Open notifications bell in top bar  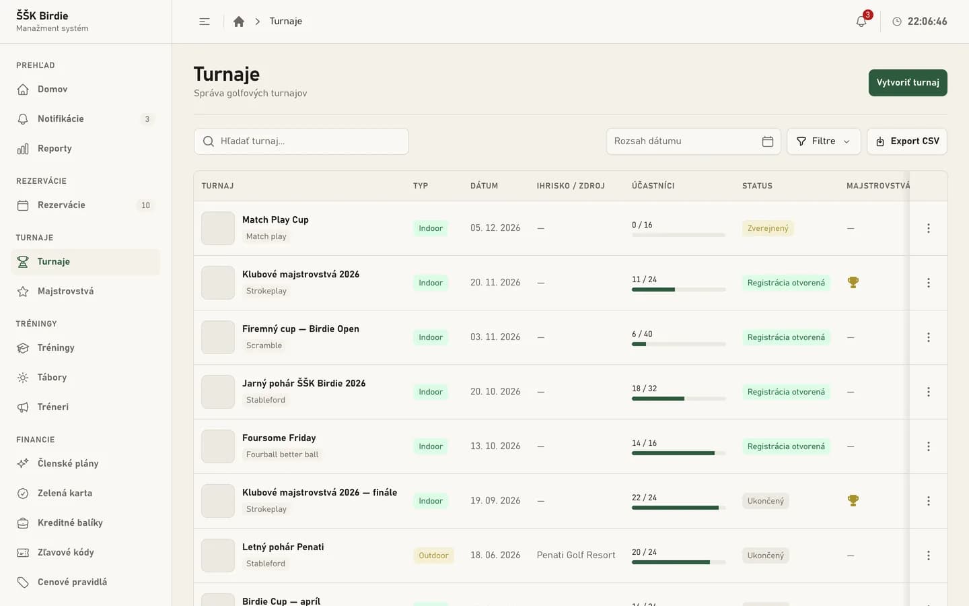click(x=861, y=22)
